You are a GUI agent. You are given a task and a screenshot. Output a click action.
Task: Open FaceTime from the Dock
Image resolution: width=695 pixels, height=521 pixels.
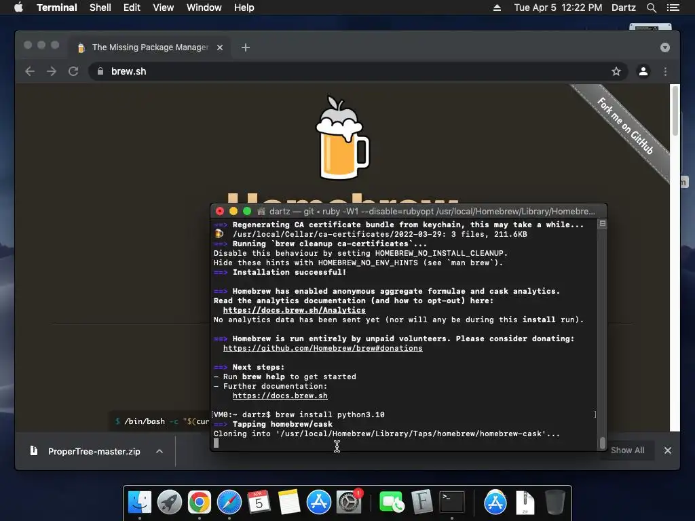[x=392, y=503]
